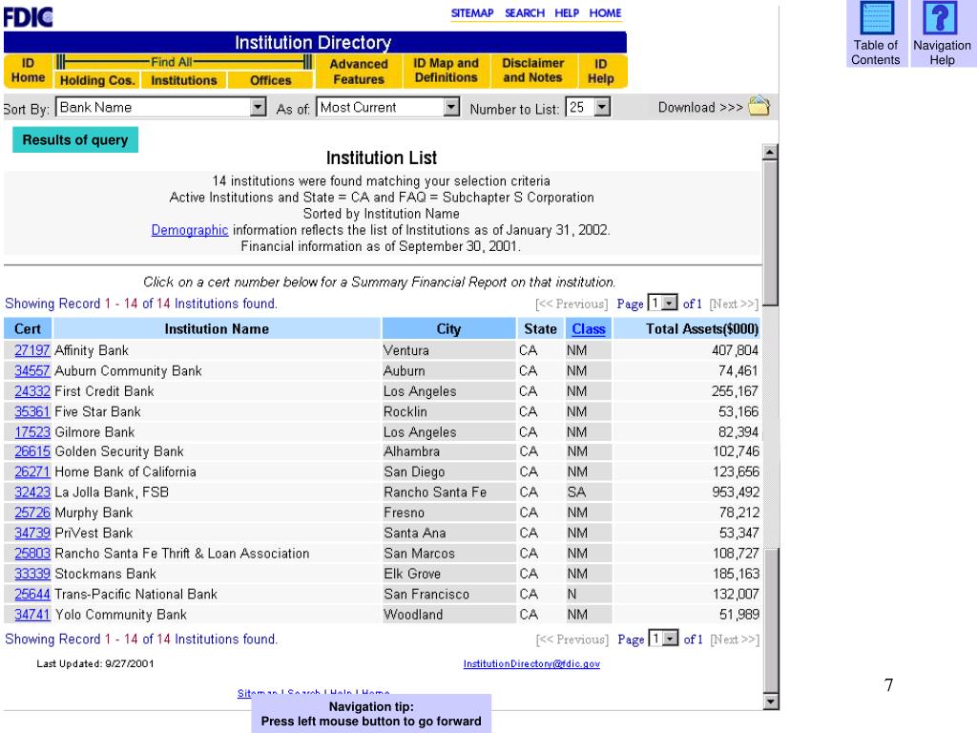Open cert 17523 for Gilmore Bank
Image resolution: width=977 pixels, height=733 pixels.
coord(31,432)
